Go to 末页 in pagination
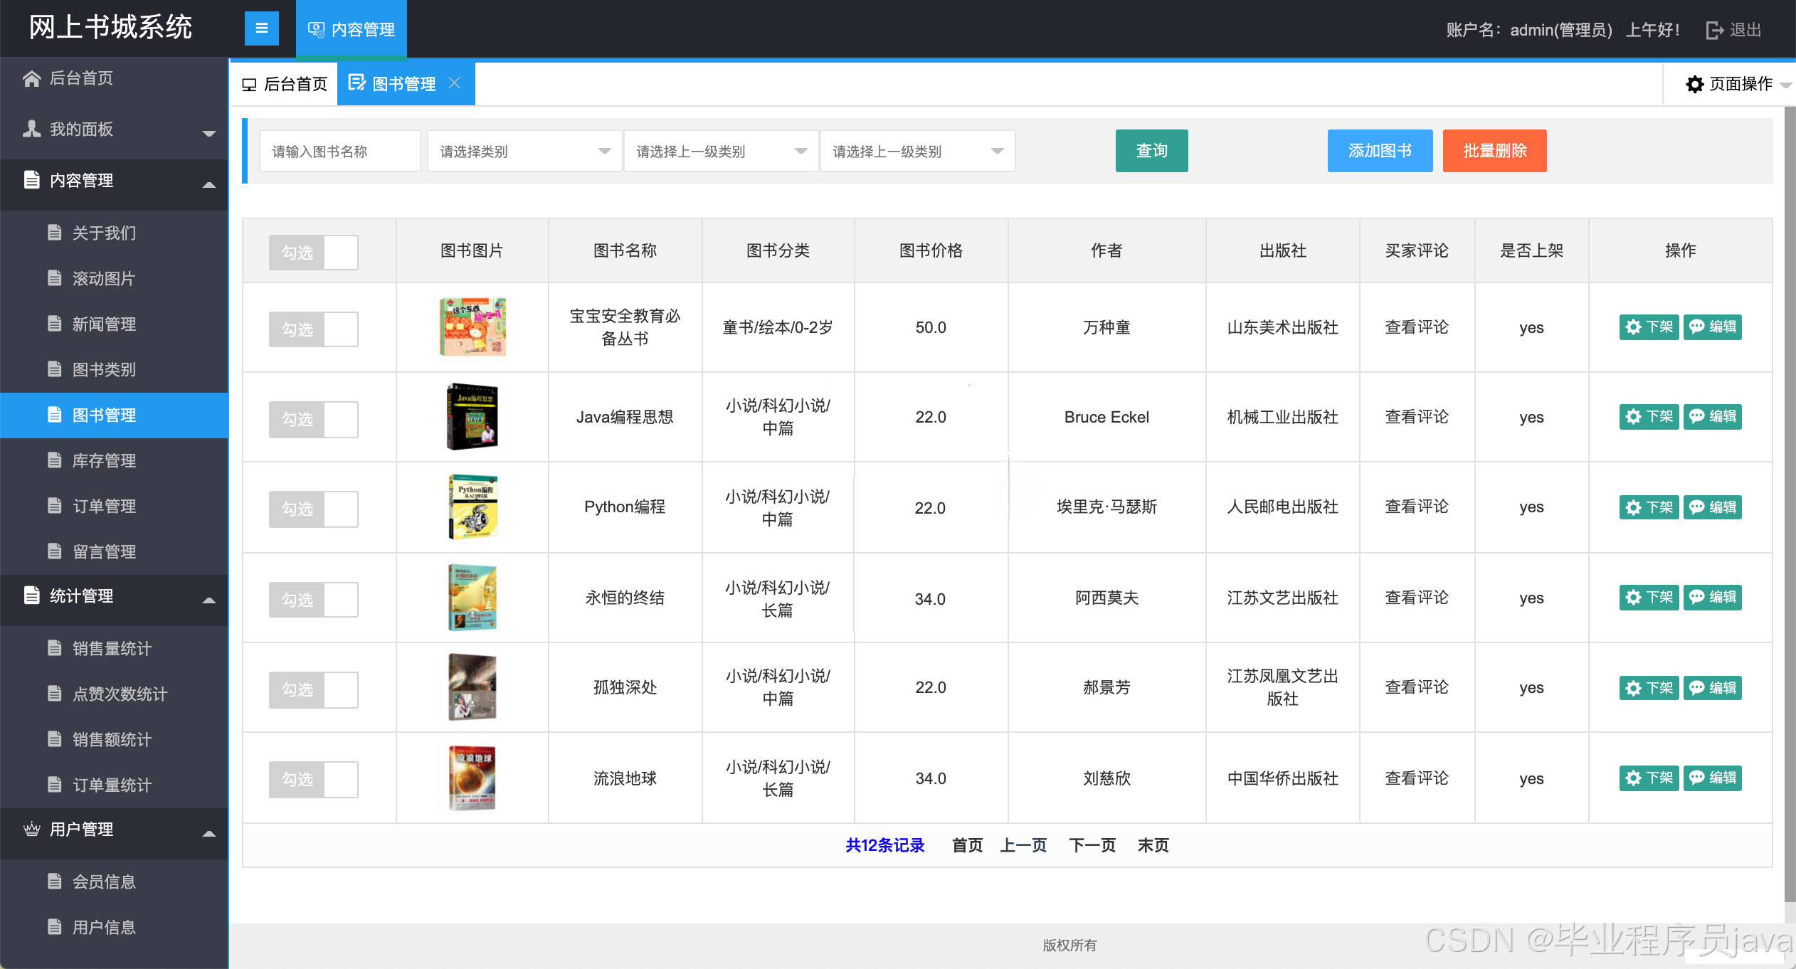This screenshot has height=969, width=1796. [x=1153, y=845]
